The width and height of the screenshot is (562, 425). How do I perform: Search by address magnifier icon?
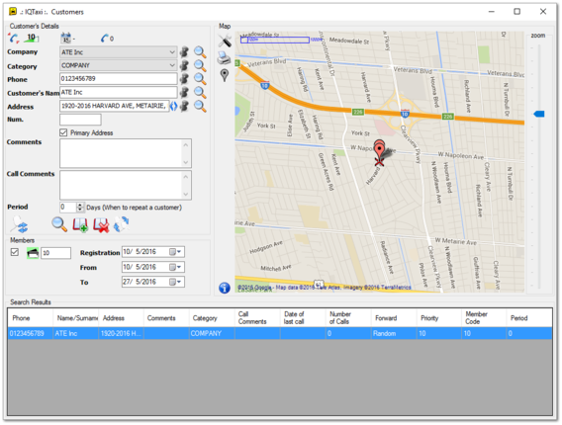pyautogui.click(x=200, y=107)
